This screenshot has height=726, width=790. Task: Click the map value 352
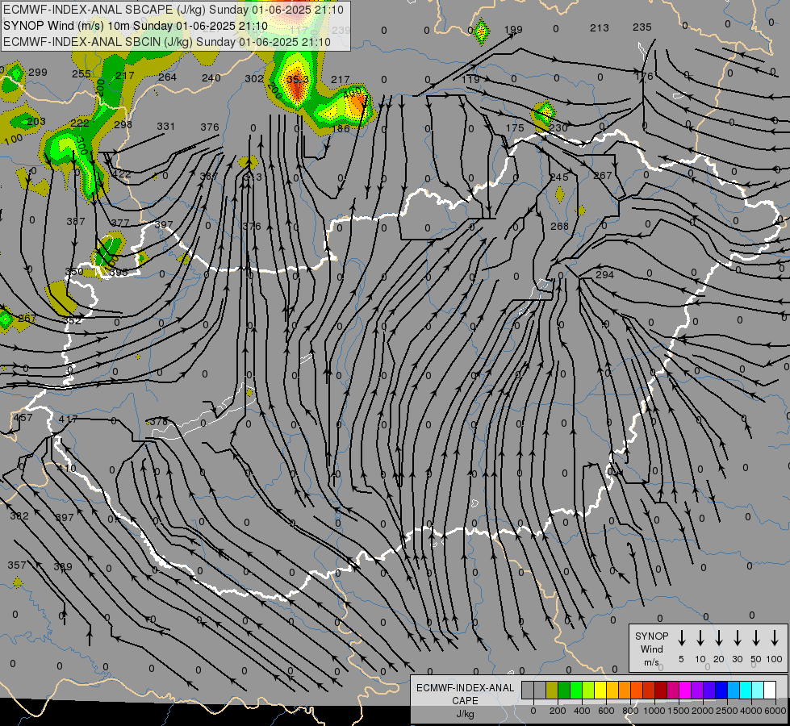pyautogui.click(x=72, y=320)
